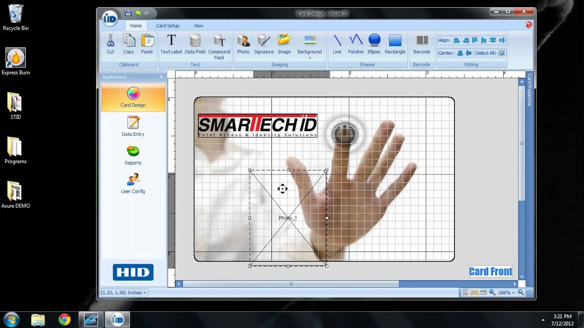Click the Cut scissors icon
The height and width of the screenshot is (328, 584).
[110, 41]
